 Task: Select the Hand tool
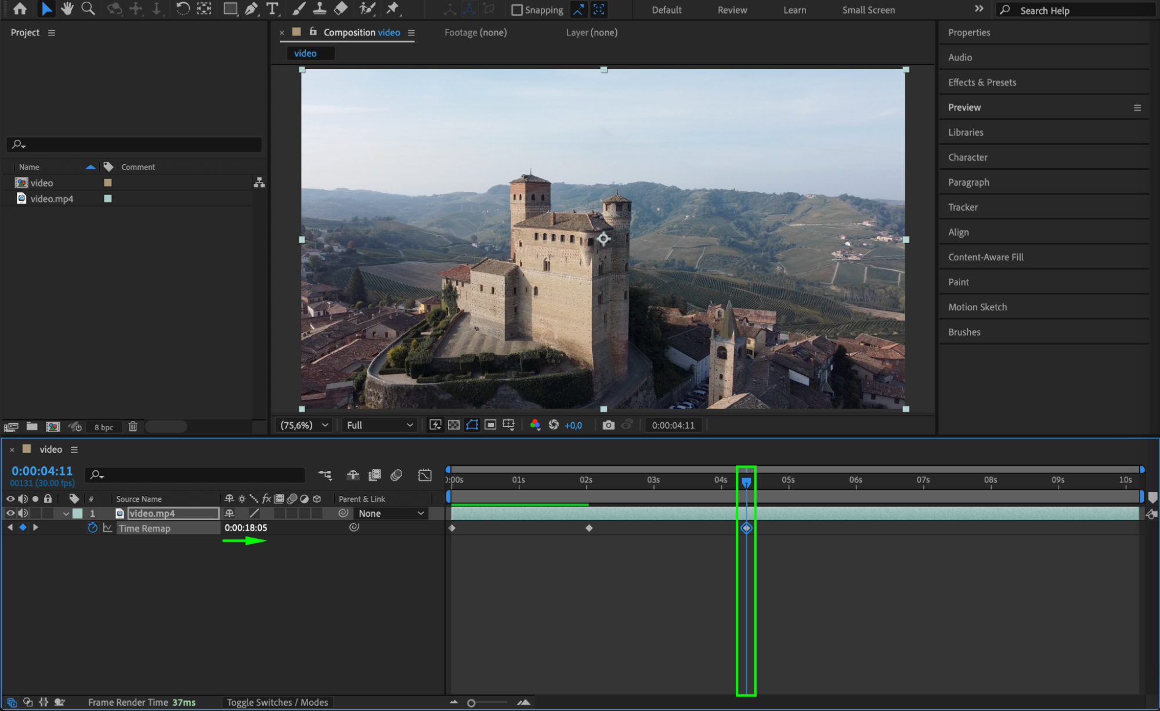67,9
